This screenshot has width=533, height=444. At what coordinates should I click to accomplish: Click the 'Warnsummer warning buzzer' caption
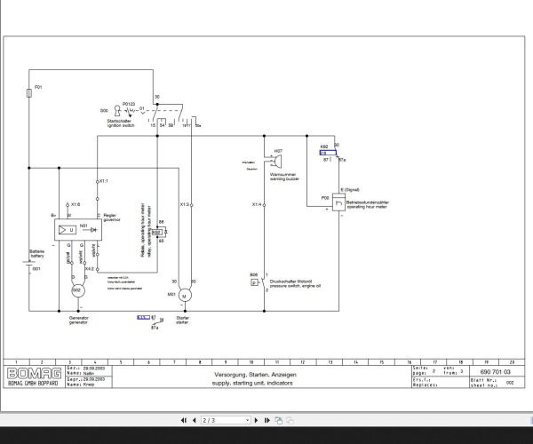pos(284,177)
